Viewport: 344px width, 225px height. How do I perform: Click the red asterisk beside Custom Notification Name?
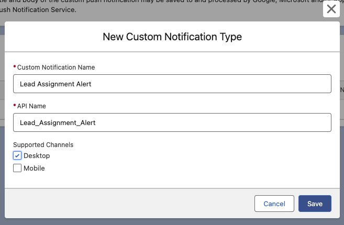pyautogui.click(x=14, y=67)
